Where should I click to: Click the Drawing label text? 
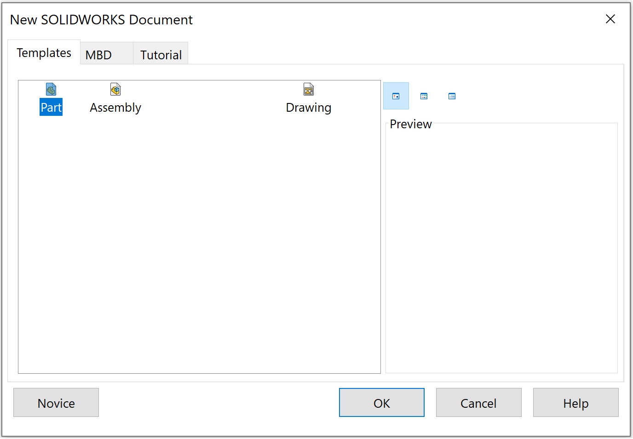309,107
